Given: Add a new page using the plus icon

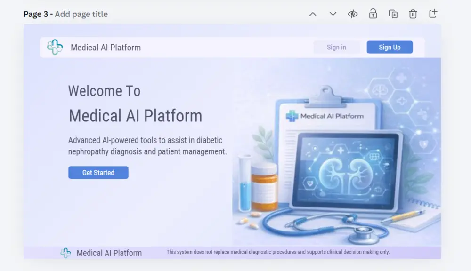Looking at the screenshot, I should 433,14.
